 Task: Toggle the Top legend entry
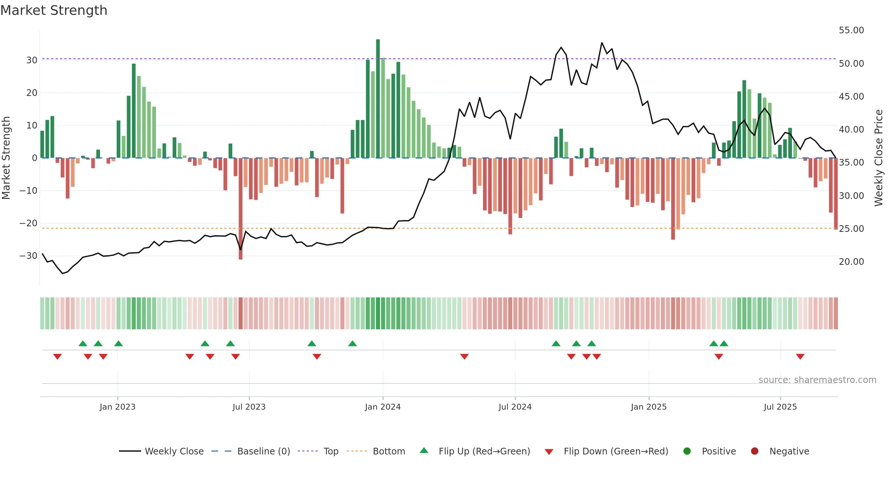[x=318, y=451]
